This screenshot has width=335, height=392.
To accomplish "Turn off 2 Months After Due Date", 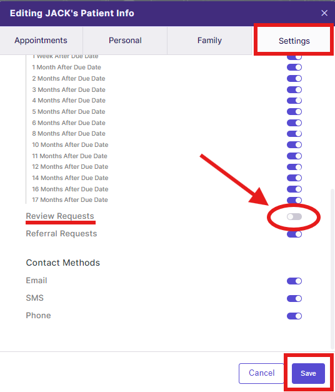I will click(x=294, y=79).
